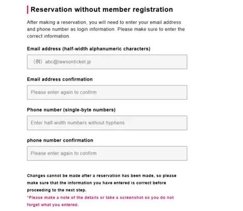Image resolution: width=243 pixels, height=211 pixels.
Task: Click the 'After making a reservation' intro line
Action: click(x=104, y=22)
